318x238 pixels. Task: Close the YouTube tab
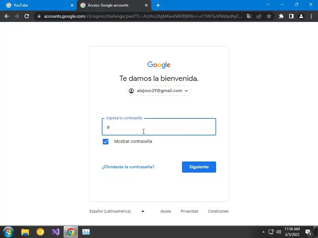click(x=72, y=5)
